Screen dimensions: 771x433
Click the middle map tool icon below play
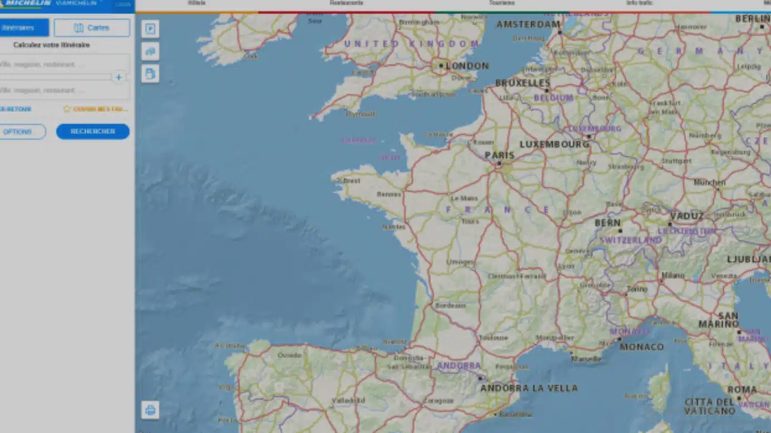(150, 51)
